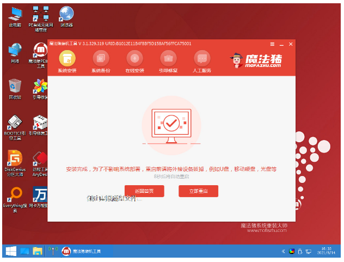Screen dimensions: 344x262
Task: Launch the 引导修复工具 first-aid kit icon
Action: coord(40,125)
